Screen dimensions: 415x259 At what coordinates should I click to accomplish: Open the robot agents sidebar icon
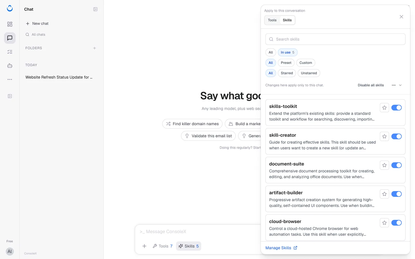point(10,66)
